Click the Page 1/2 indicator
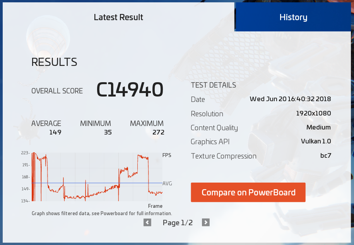Screen dimensions: 354x245 [178, 223]
